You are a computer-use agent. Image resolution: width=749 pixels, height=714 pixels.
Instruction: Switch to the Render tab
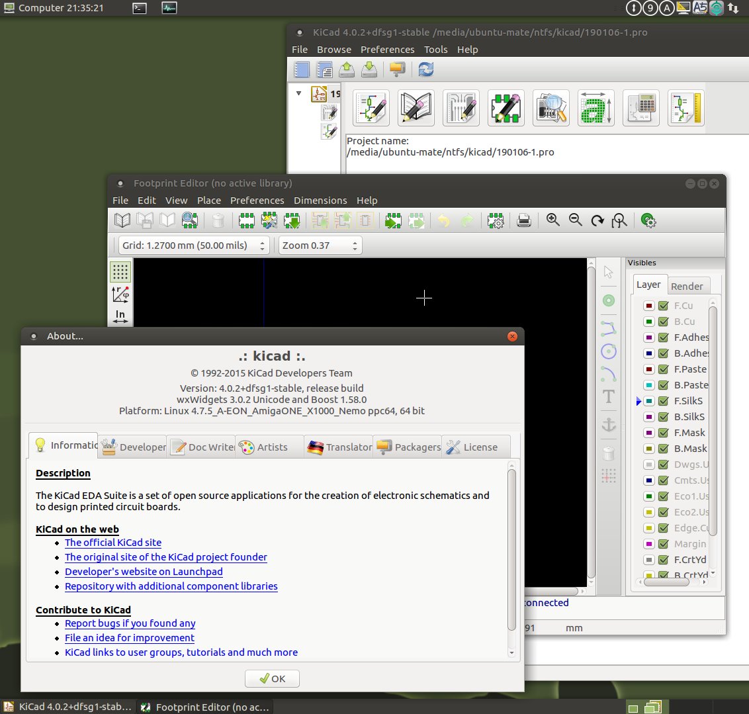687,286
